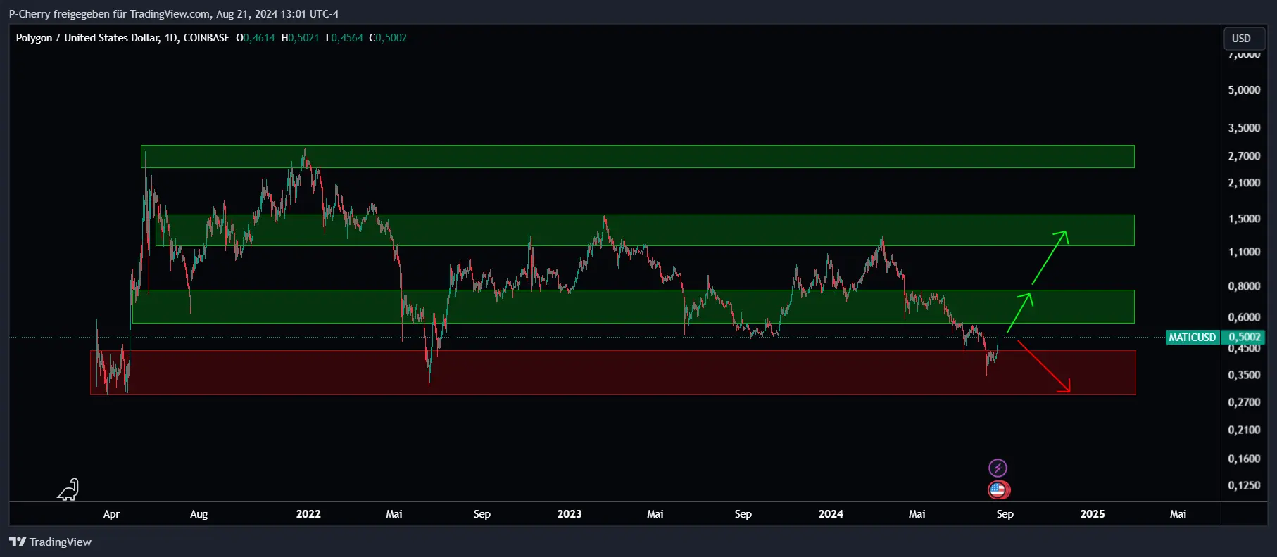Click the 5,0000 price axis label
The width and height of the screenshot is (1277, 557).
[1244, 90]
